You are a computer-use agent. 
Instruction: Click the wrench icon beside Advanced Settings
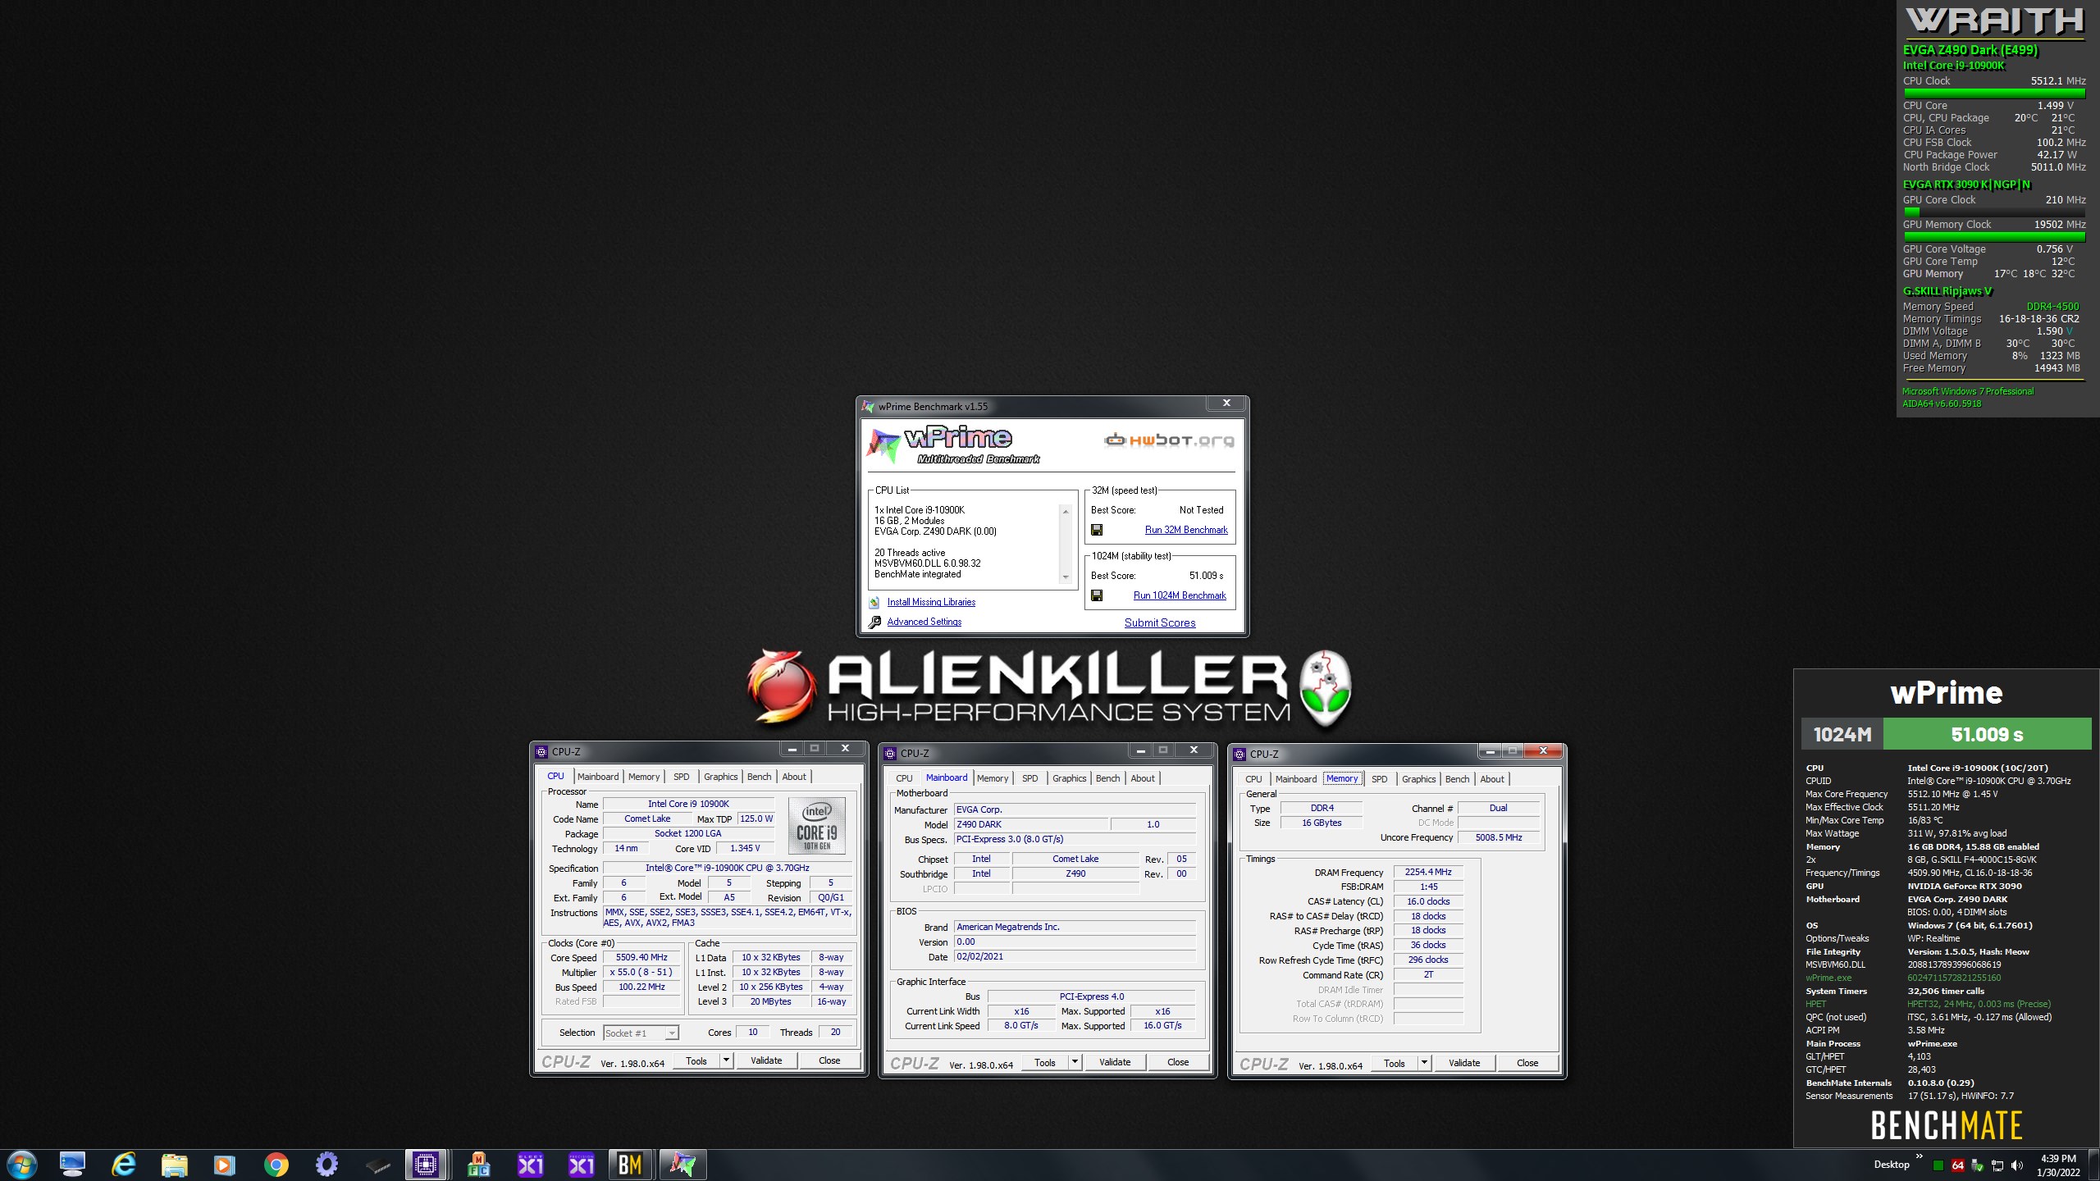[874, 622]
